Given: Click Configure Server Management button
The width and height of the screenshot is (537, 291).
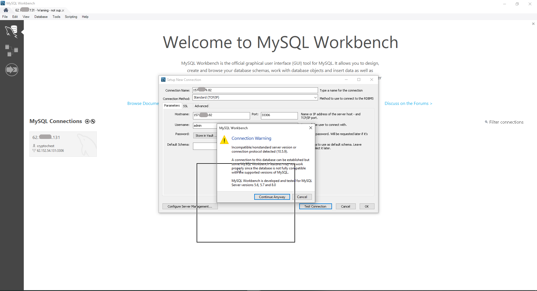Looking at the screenshot, I should pyautogui.click(x=190, y=206).
